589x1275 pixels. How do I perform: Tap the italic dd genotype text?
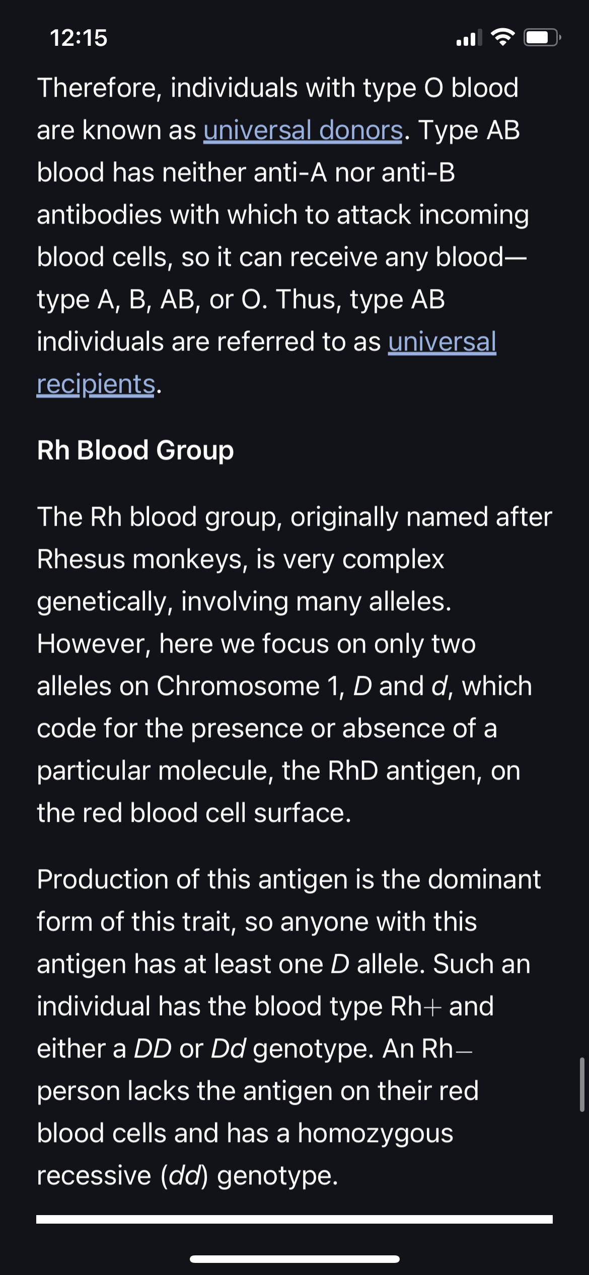184,1176
